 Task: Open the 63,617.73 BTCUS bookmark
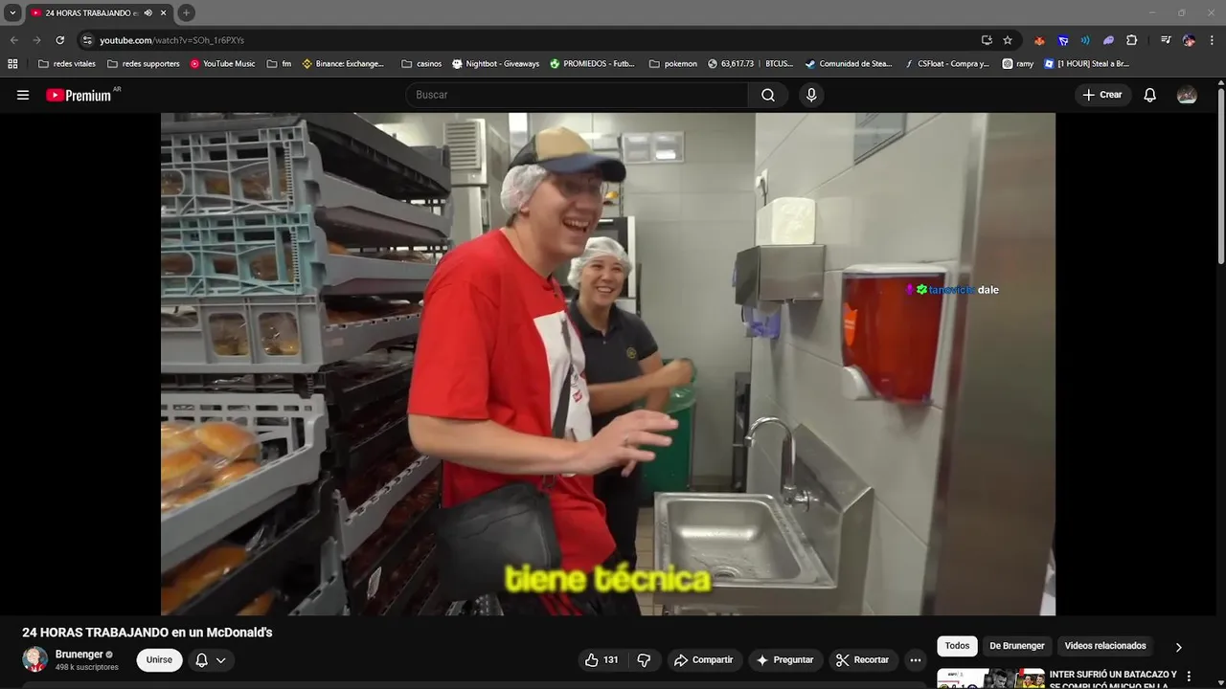coord(751,64)
